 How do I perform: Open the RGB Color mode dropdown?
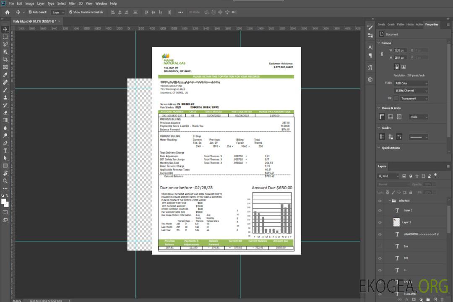(x=411, y=83)
